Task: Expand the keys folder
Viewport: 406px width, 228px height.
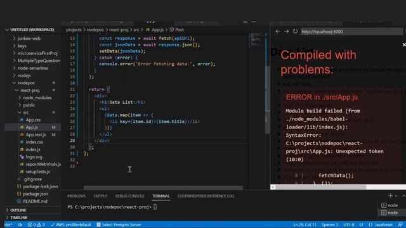Action: 22,46
